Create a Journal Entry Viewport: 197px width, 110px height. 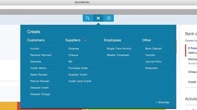(x=153, y=62)
